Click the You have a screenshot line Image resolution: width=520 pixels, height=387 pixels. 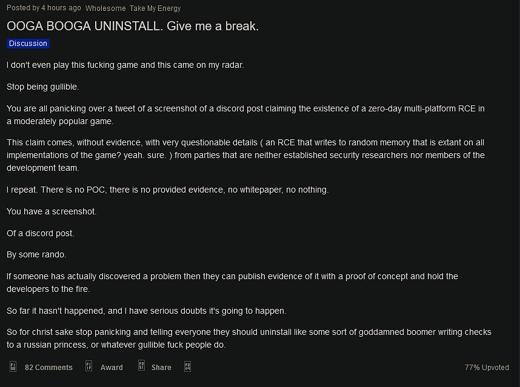[52, 211]
